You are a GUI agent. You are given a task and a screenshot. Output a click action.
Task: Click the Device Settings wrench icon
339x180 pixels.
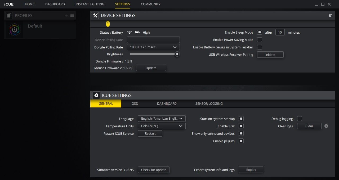(x=95, y=15)
